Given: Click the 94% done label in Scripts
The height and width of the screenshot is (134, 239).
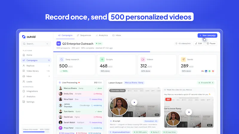Looking at the screenshot, I should [105, 71].
